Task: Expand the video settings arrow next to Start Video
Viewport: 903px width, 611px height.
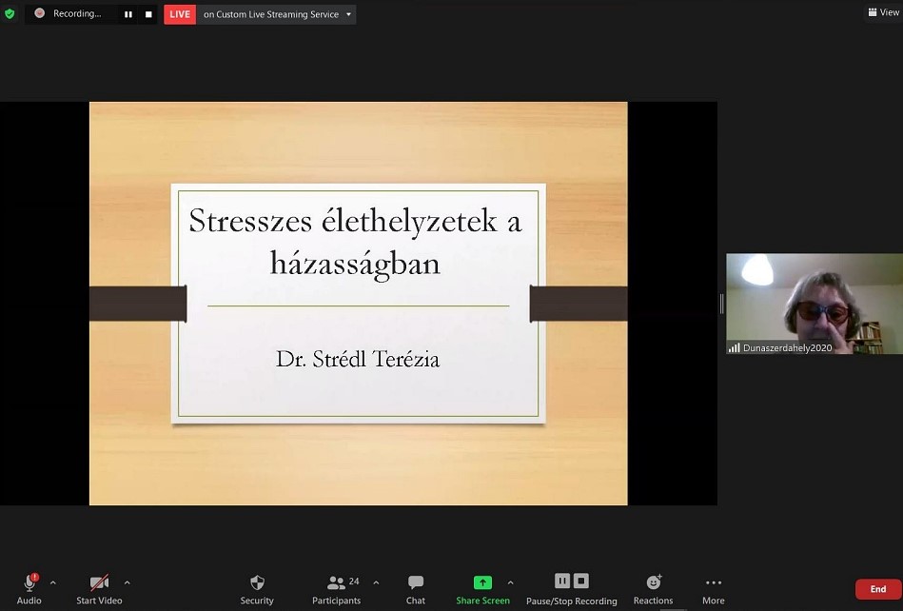Action: [x=128, y=582]
